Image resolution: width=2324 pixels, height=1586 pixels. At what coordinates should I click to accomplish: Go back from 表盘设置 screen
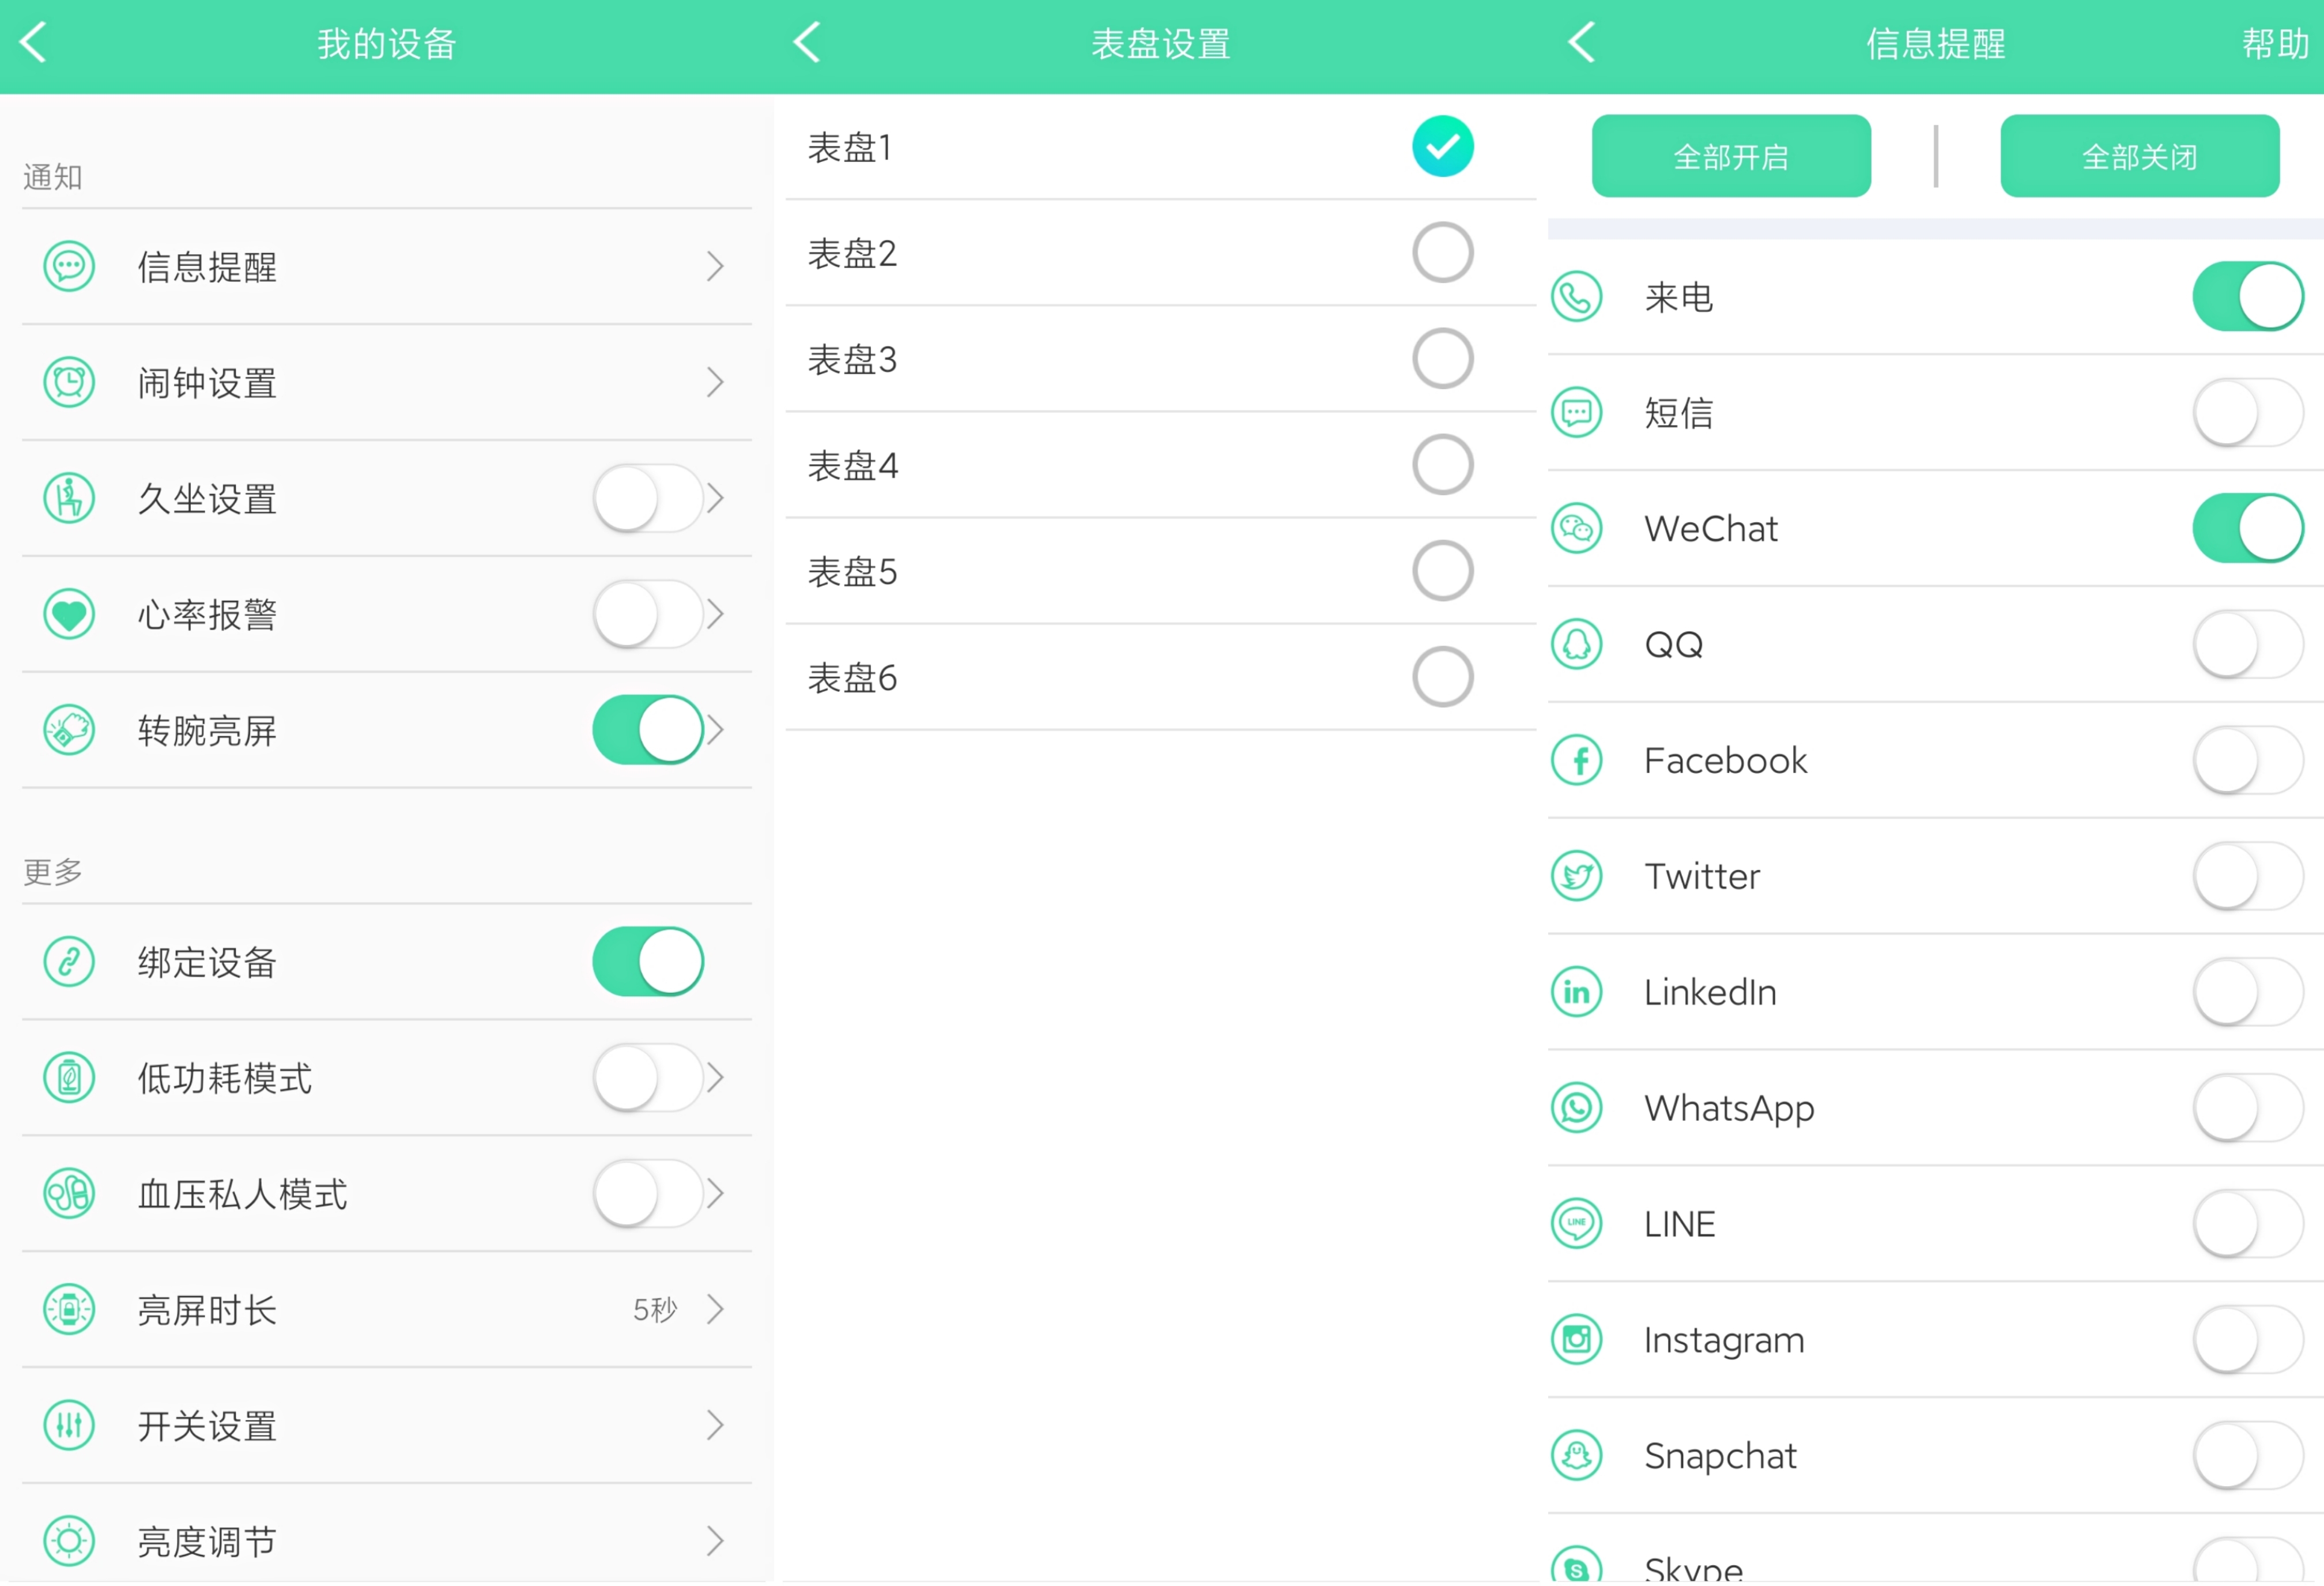tap(807, 43)
